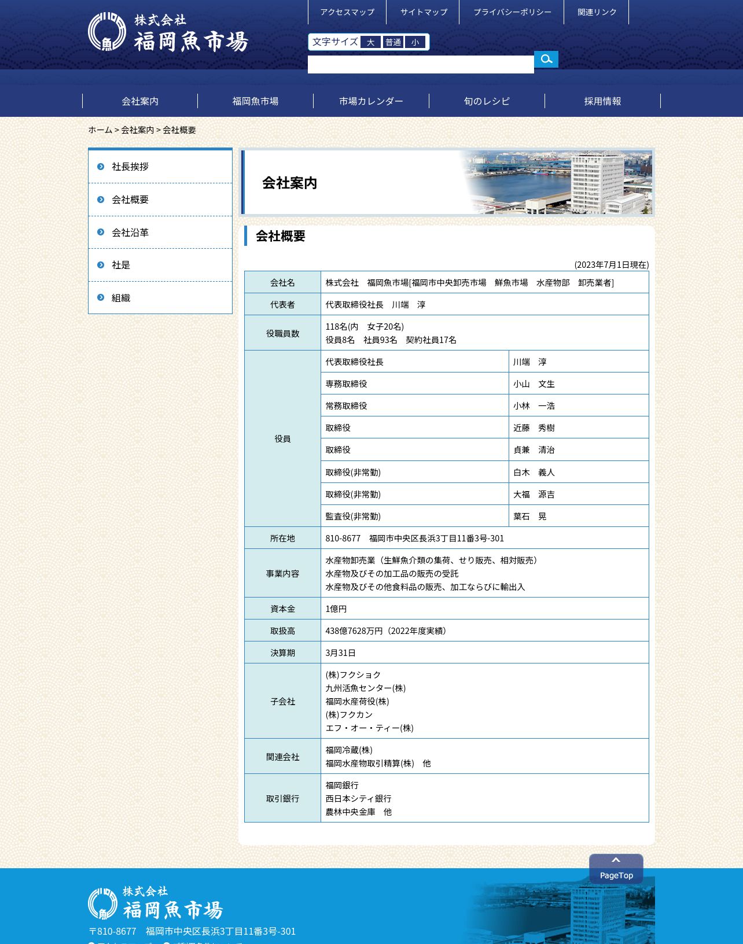Click the 事業内容 header cell

(282, 573)
